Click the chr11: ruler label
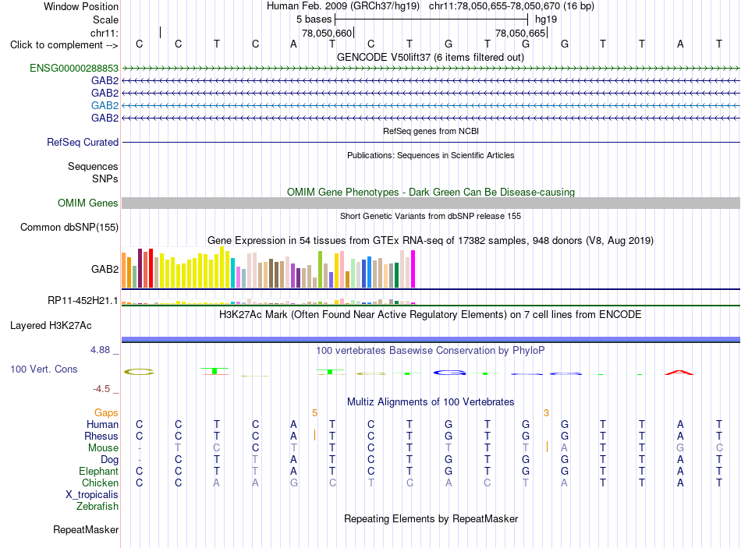The image size is (741, 548). click(x=105, y=33)
